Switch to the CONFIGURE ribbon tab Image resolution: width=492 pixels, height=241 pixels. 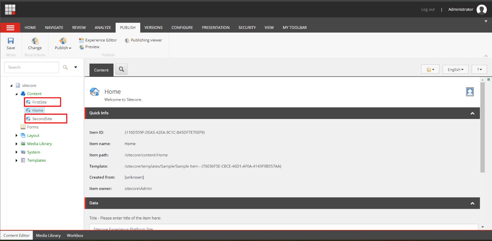[182, 28]
